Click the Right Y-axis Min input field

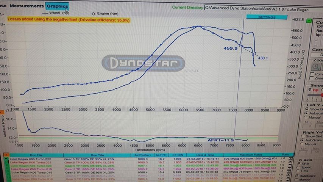point(304,152)
